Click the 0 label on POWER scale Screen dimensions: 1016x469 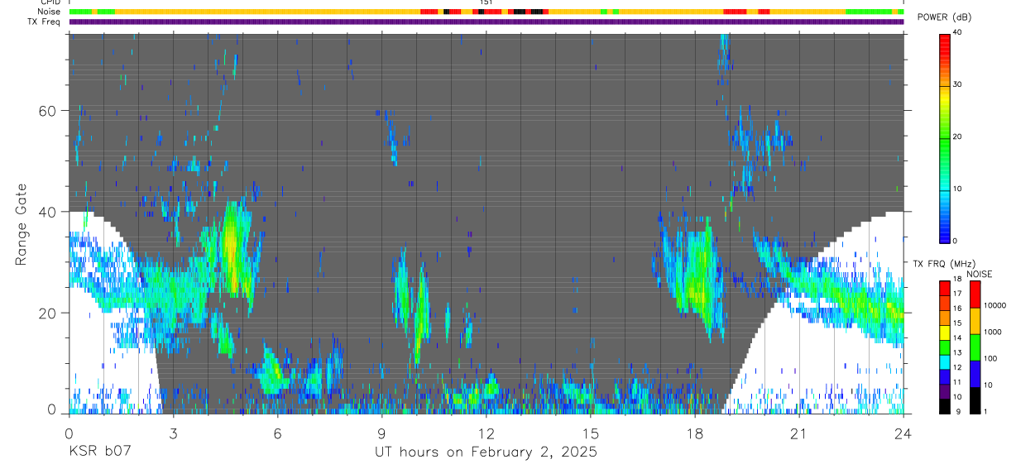point(956,241)
